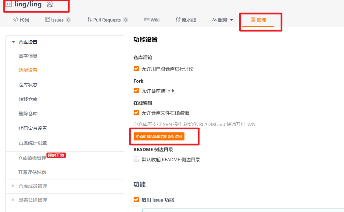Open the 代码 tab
Viewport: 344px width, 212px height.
coord(21,20)
